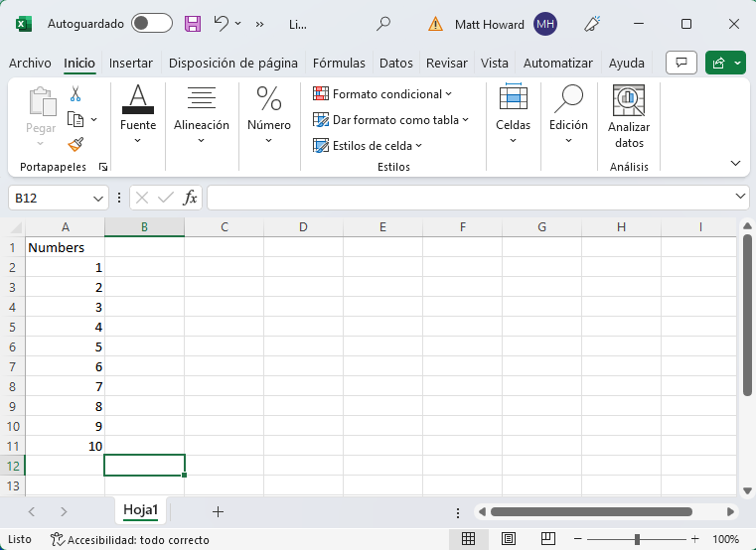
Task: Select Normal view button in status bar
Action: pyautogui.click(x=469, y=539)
